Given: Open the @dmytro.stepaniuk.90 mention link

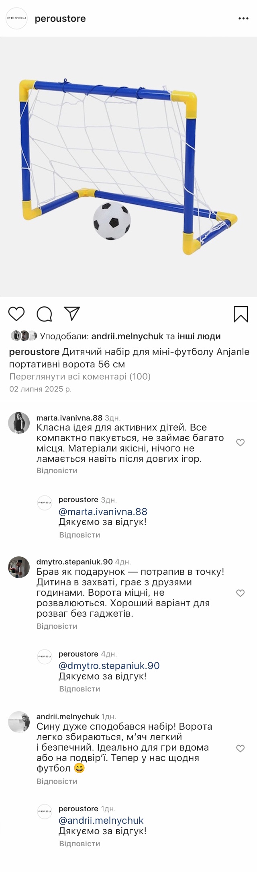Looking at the screenshot, I should 109,665.
